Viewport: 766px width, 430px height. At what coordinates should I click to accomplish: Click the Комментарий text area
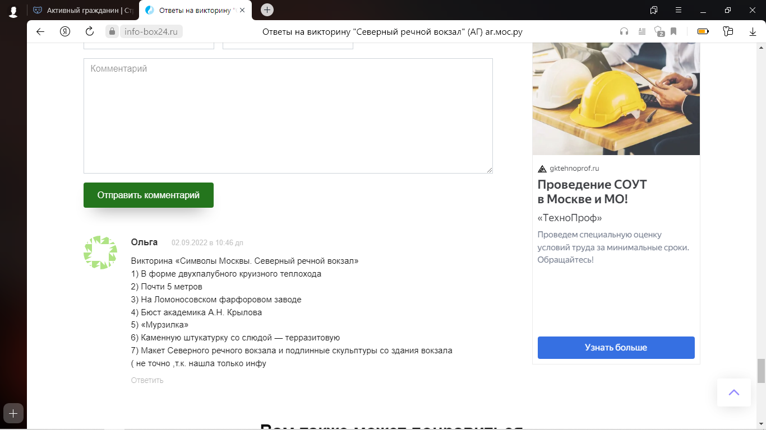[288, 116]
